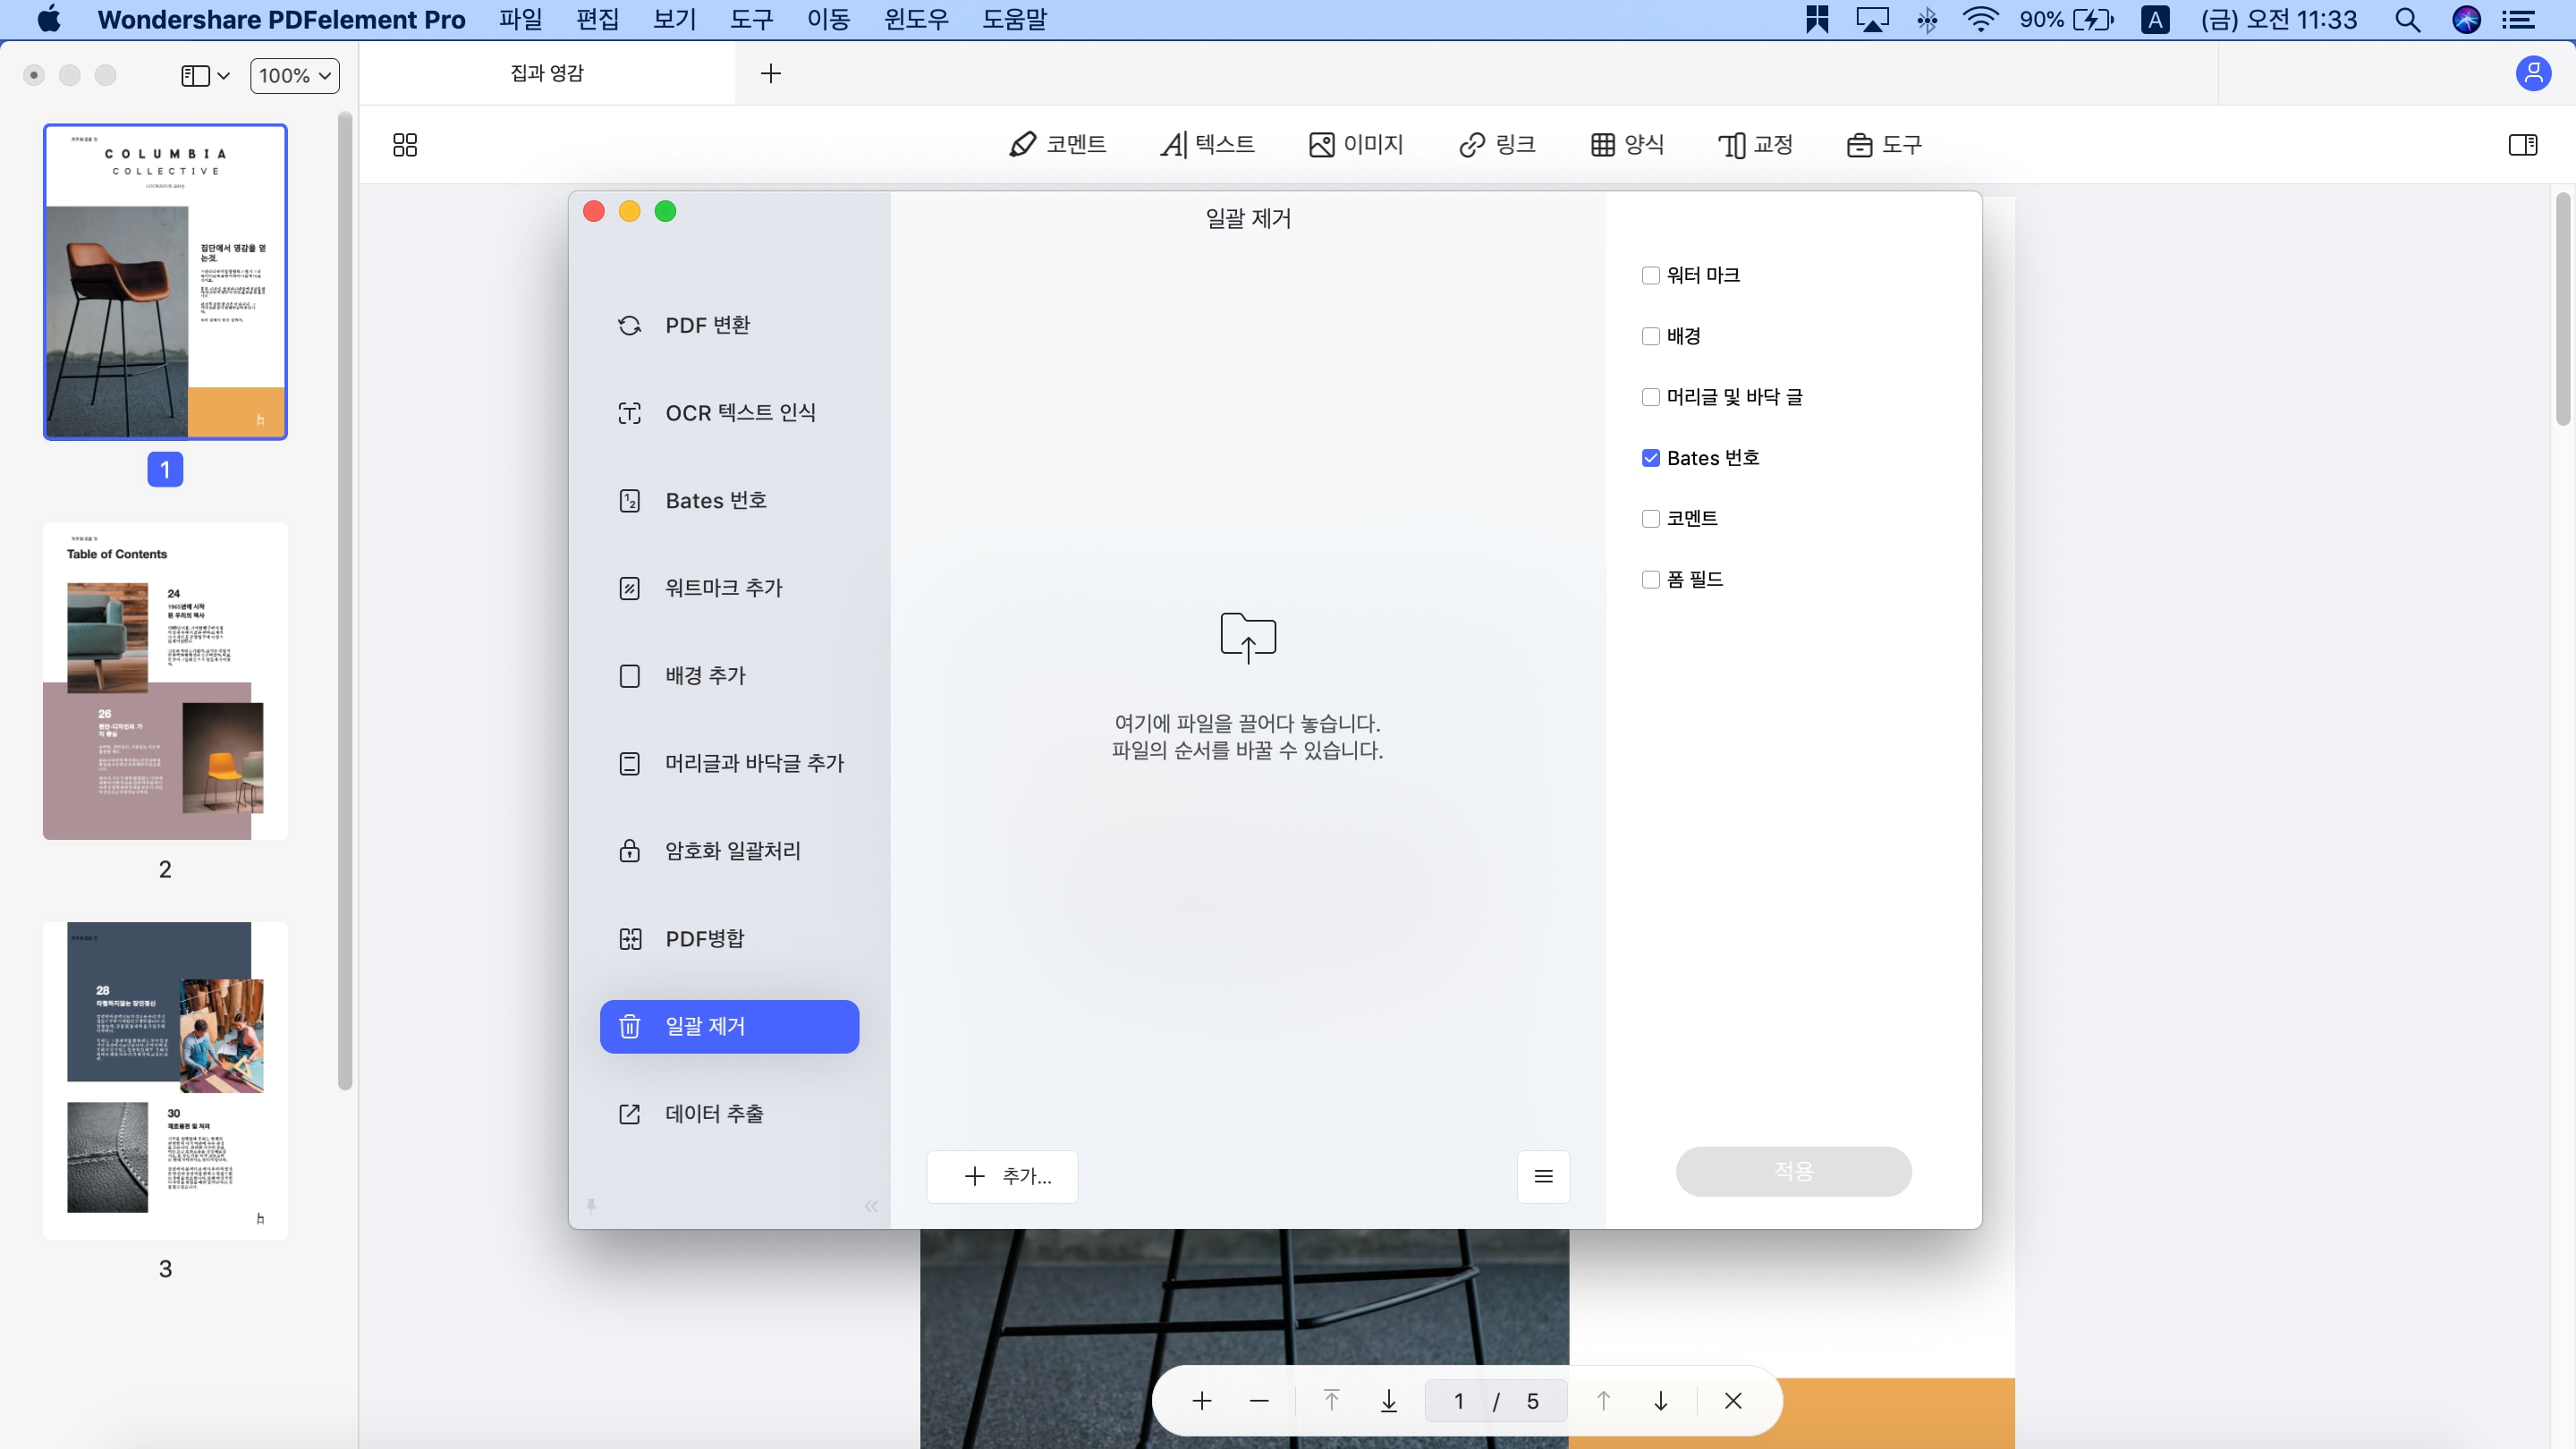Click the 추가 button in panel

[1005, 1174]
